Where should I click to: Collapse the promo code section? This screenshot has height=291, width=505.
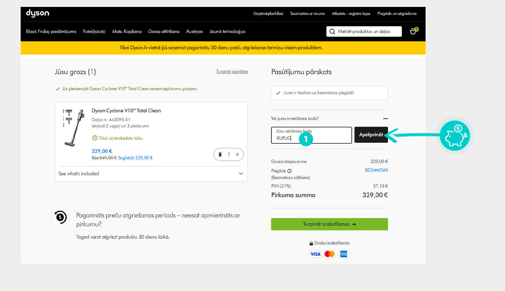tap(385, 119)
